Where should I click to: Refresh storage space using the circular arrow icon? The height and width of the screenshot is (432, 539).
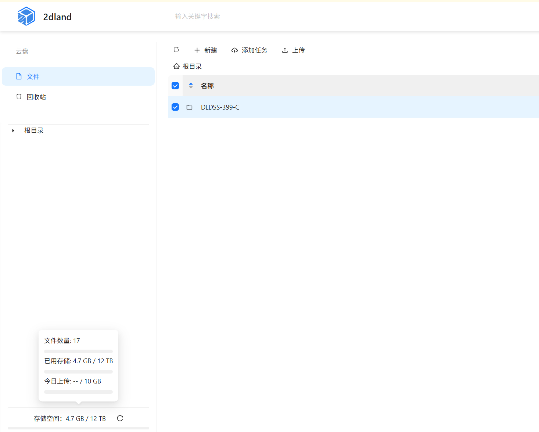pos(120,418)
